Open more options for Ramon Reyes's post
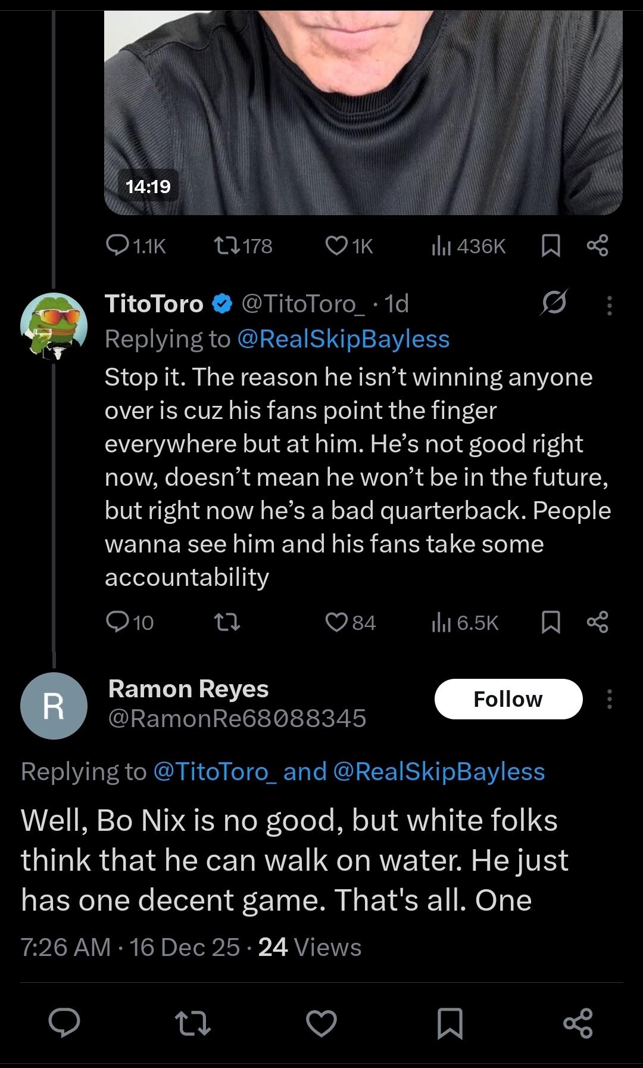Viewport: 643px width, 1068px height. pos(609,699)
